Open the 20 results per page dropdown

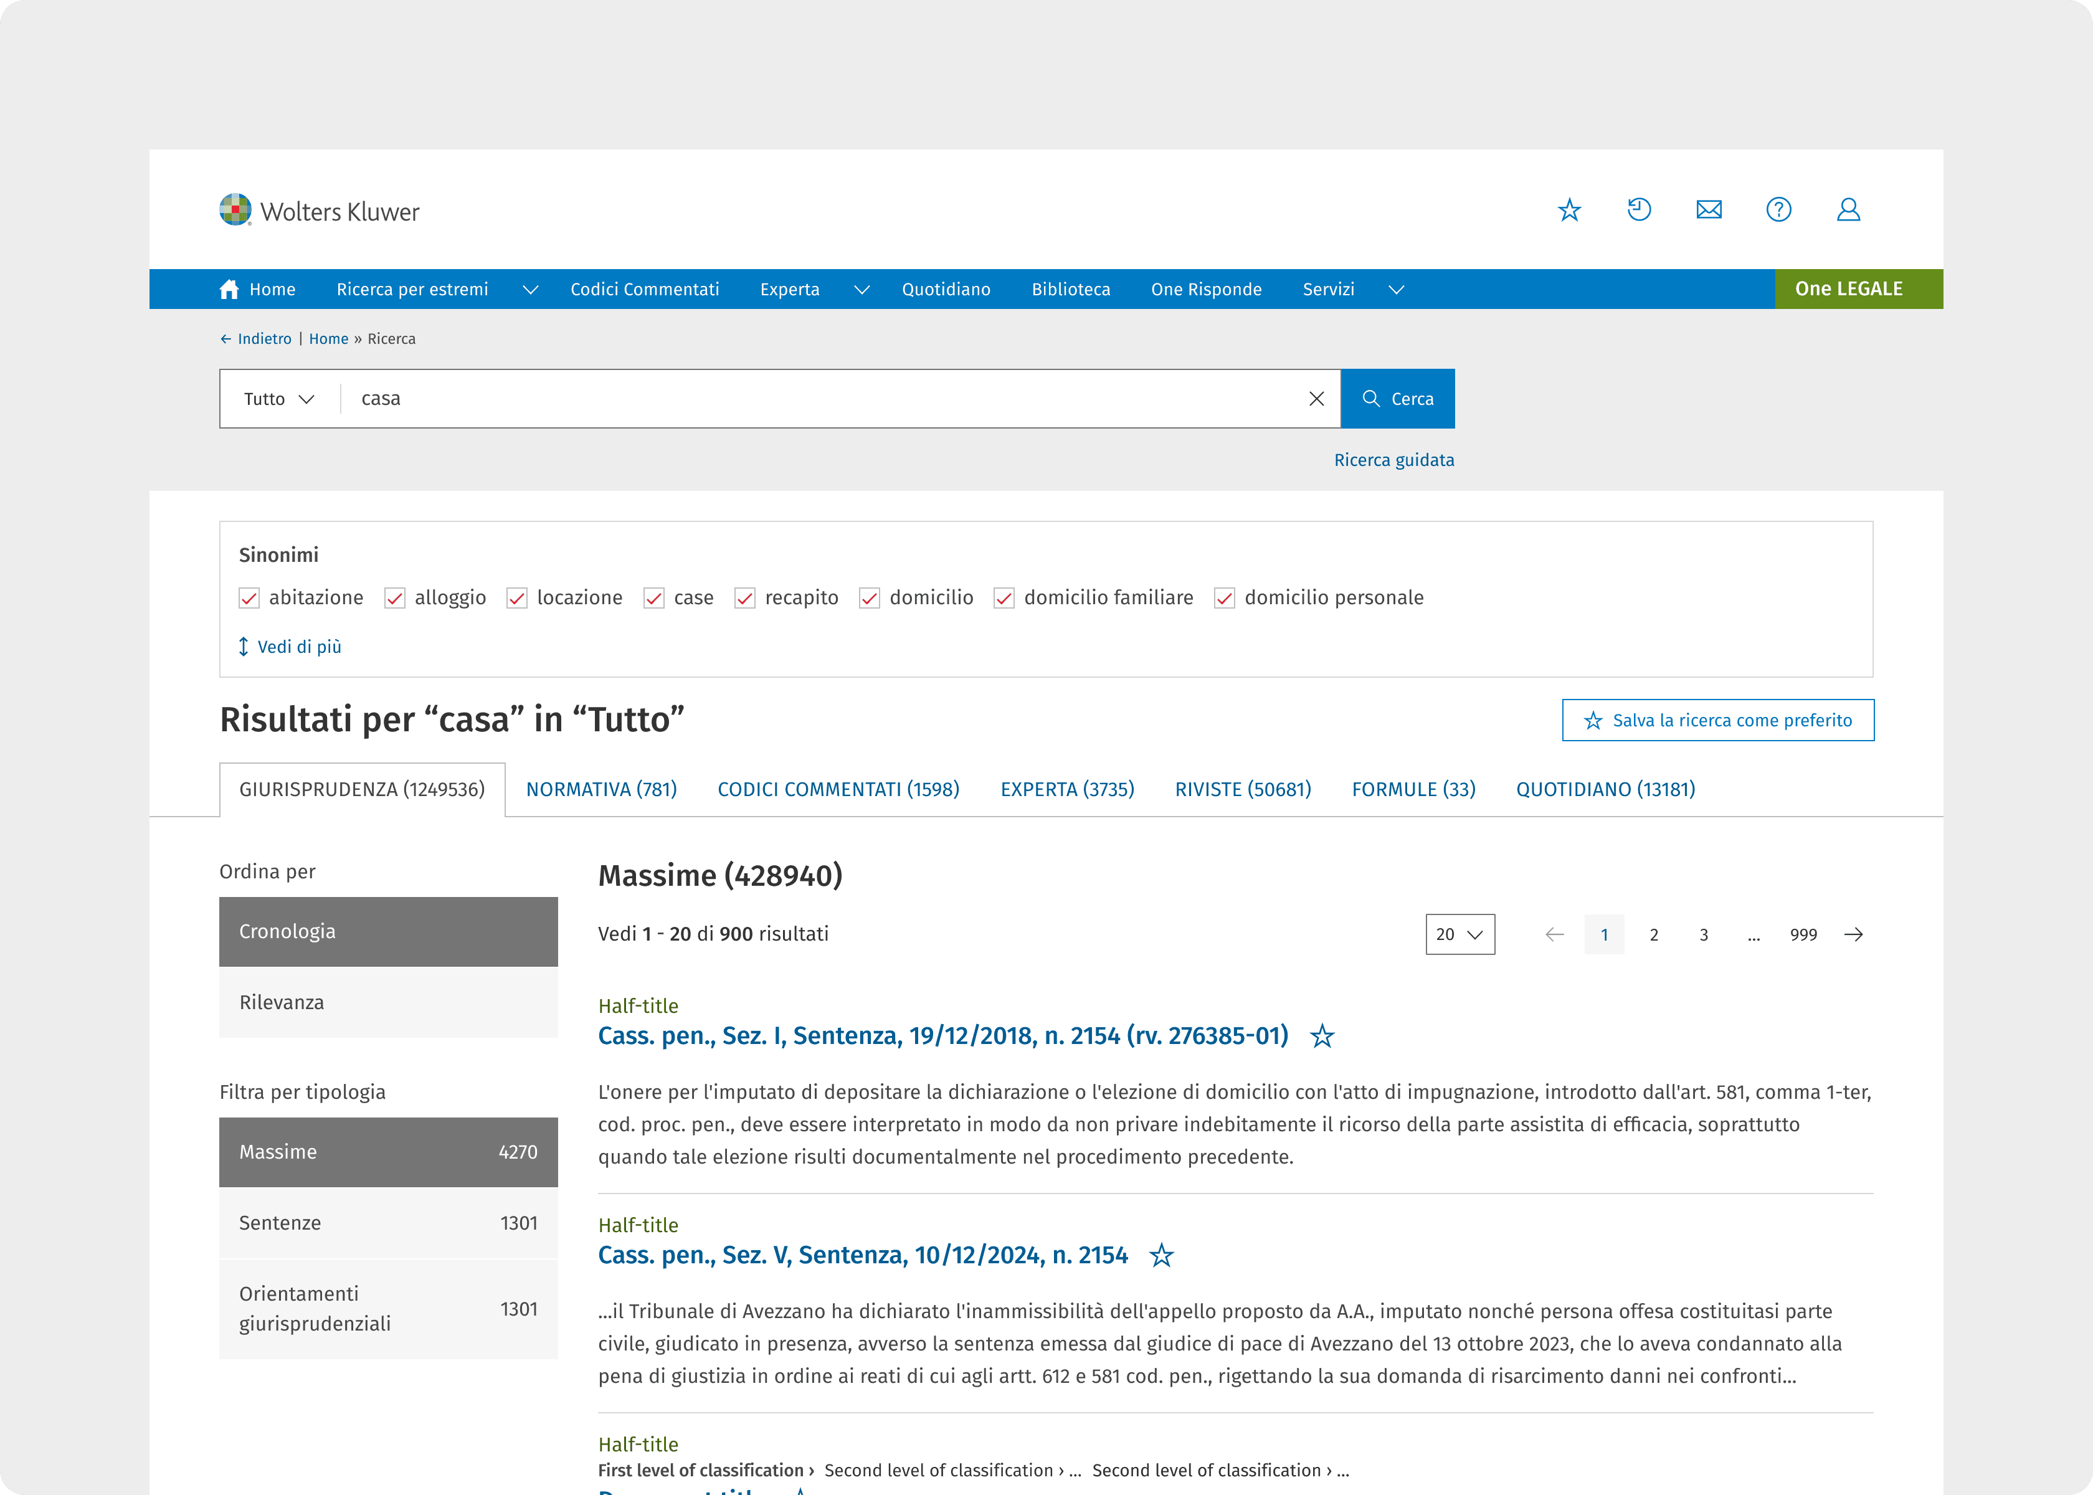1459,934
